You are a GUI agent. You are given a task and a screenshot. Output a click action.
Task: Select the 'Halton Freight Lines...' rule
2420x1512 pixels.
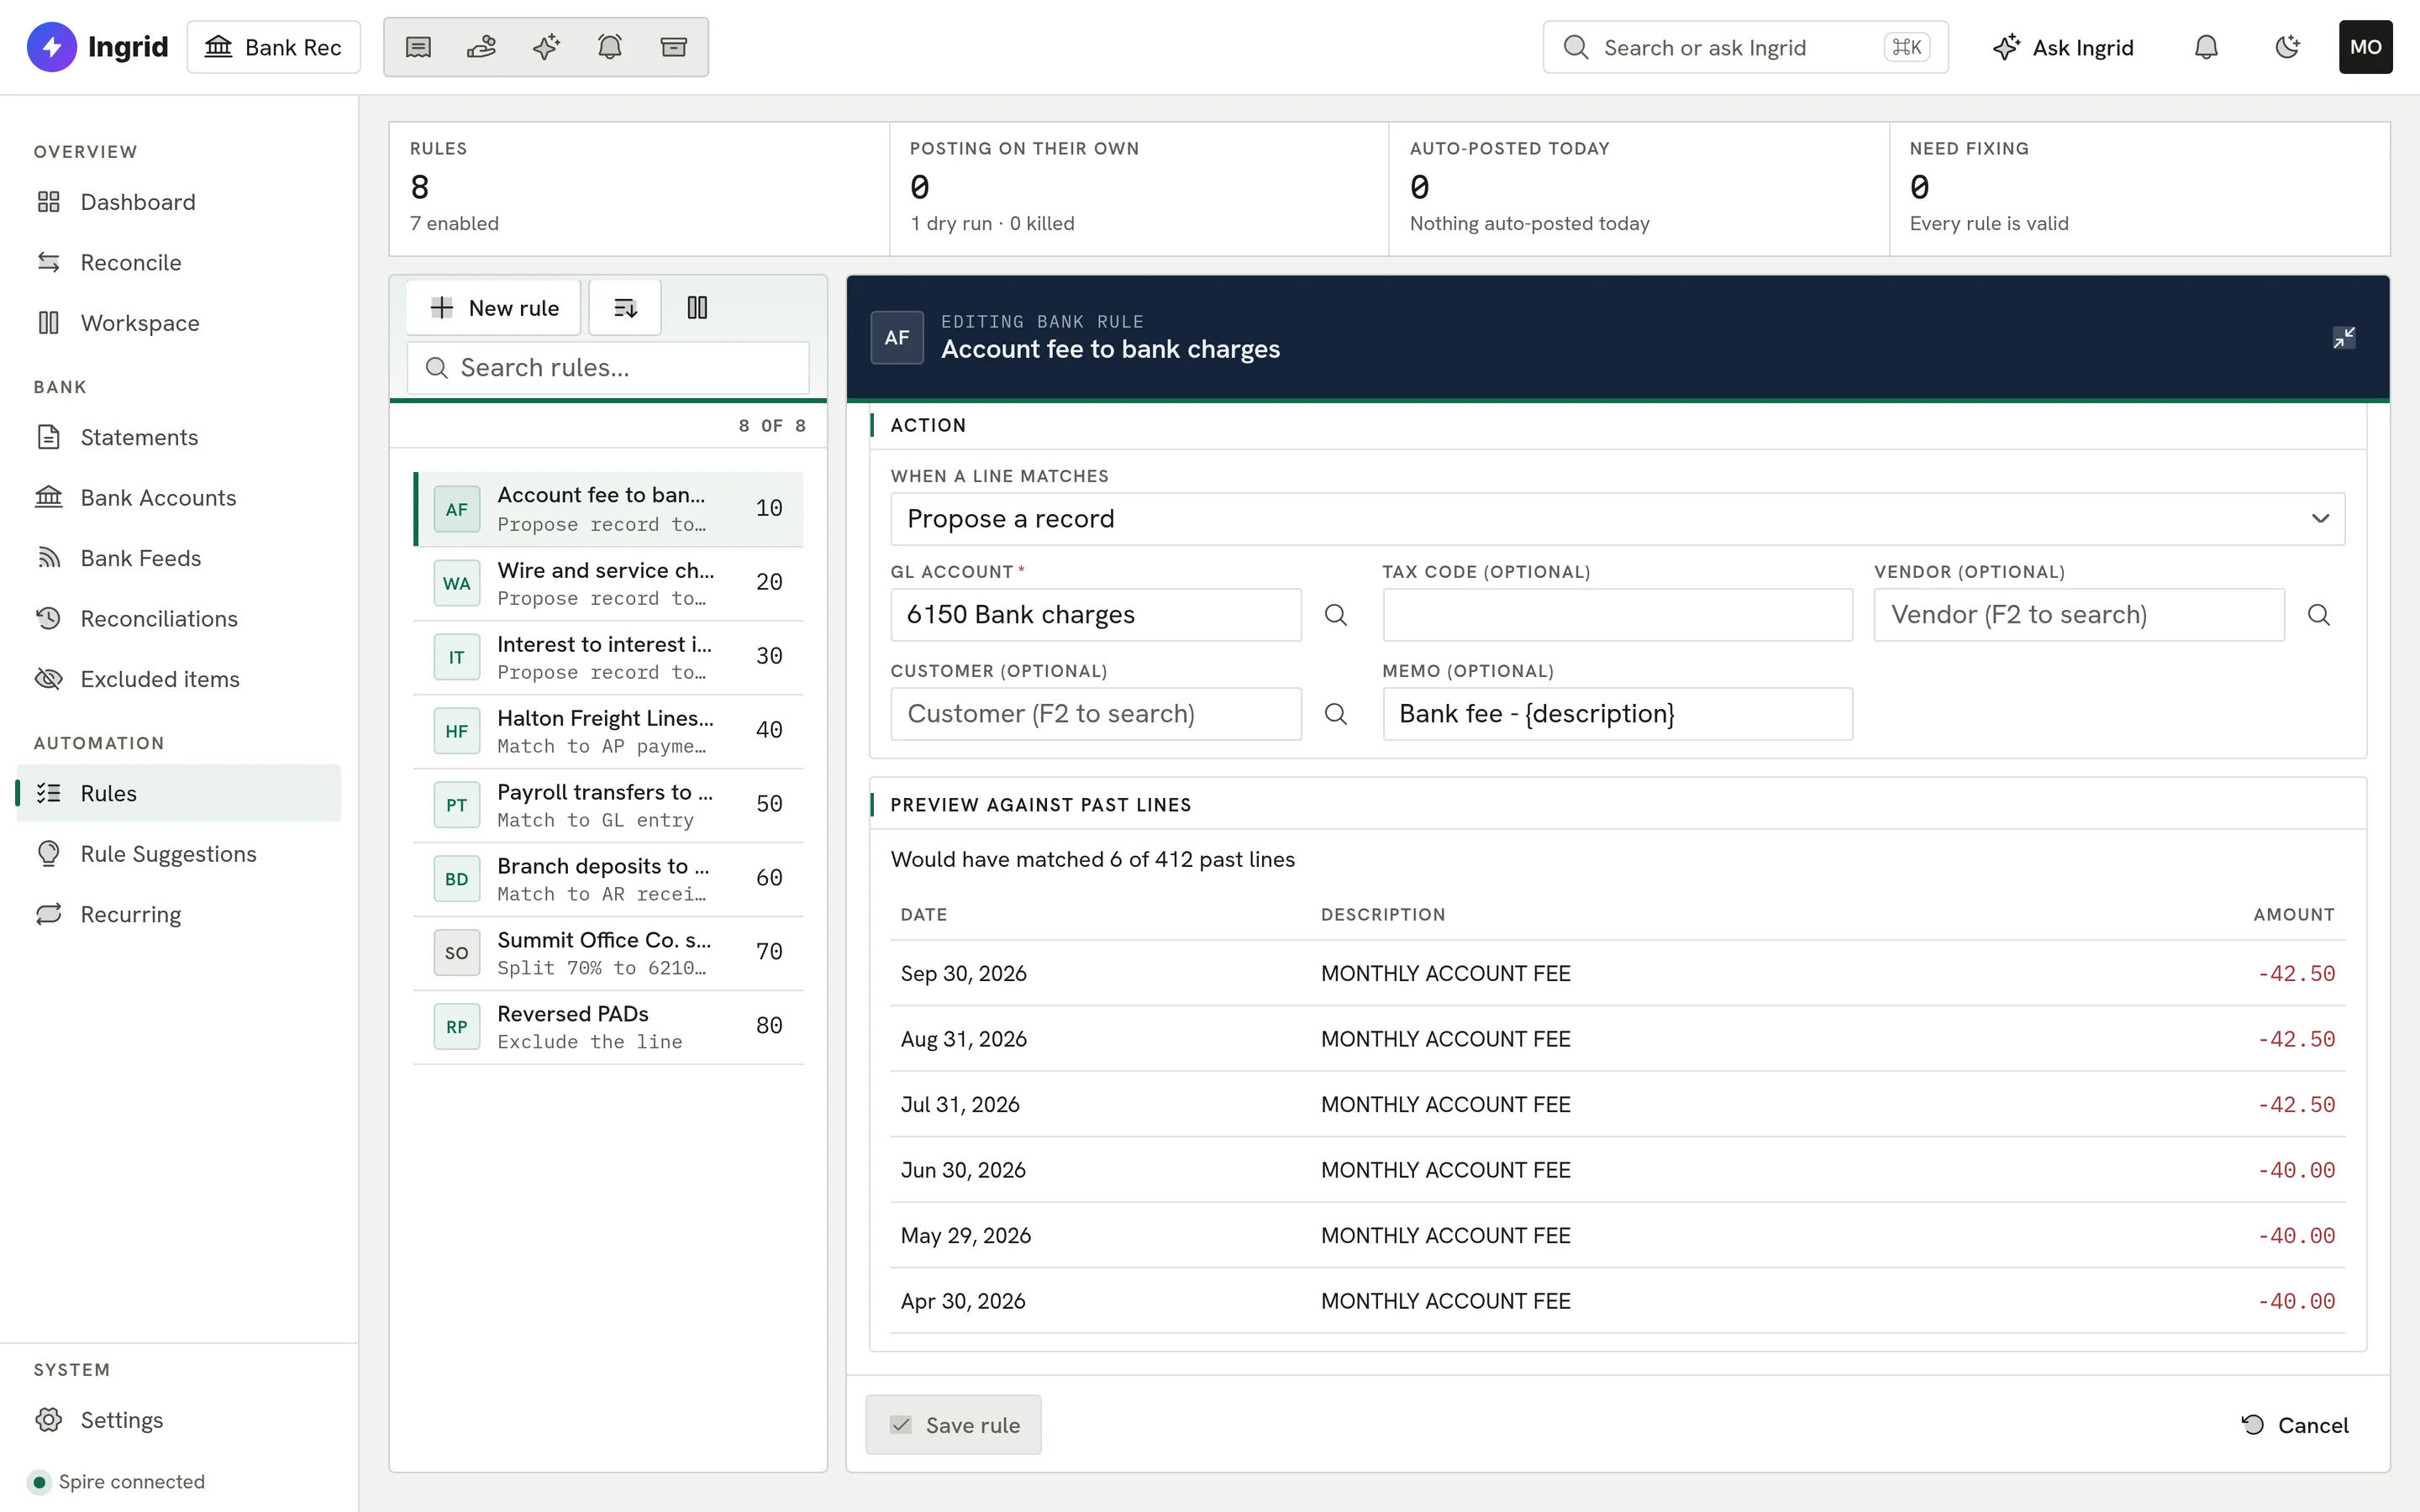[608, 731]
